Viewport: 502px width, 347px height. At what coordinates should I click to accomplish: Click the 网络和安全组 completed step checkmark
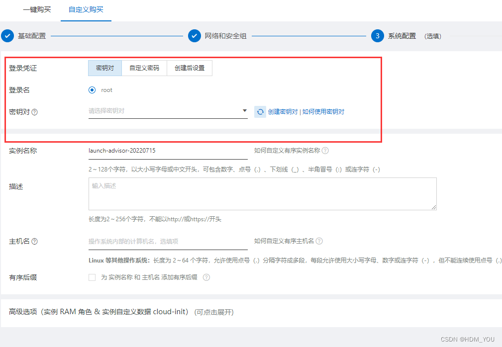194,36
